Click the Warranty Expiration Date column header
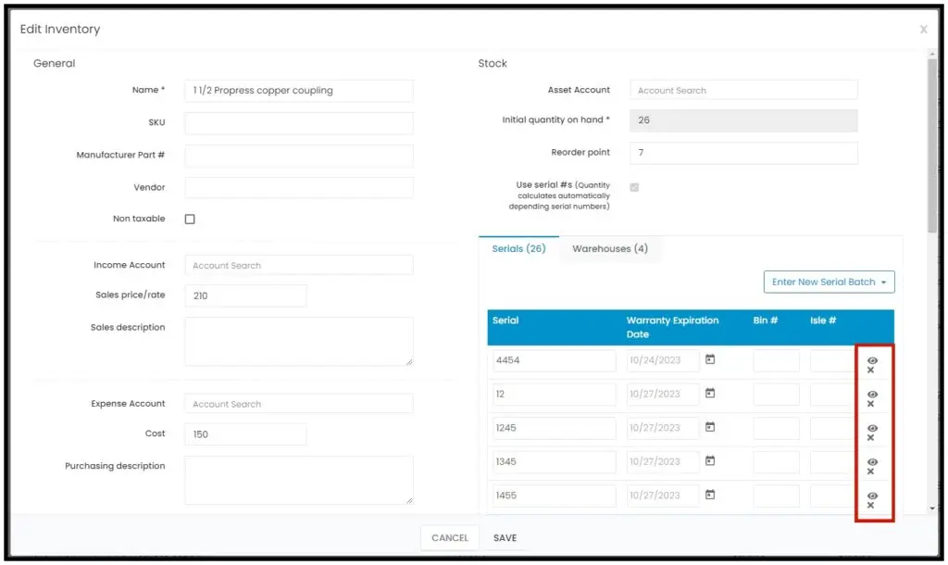 point(672,327)
